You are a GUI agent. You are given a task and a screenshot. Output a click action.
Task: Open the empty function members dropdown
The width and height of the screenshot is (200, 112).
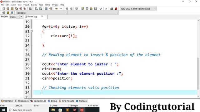coord(93,13)
